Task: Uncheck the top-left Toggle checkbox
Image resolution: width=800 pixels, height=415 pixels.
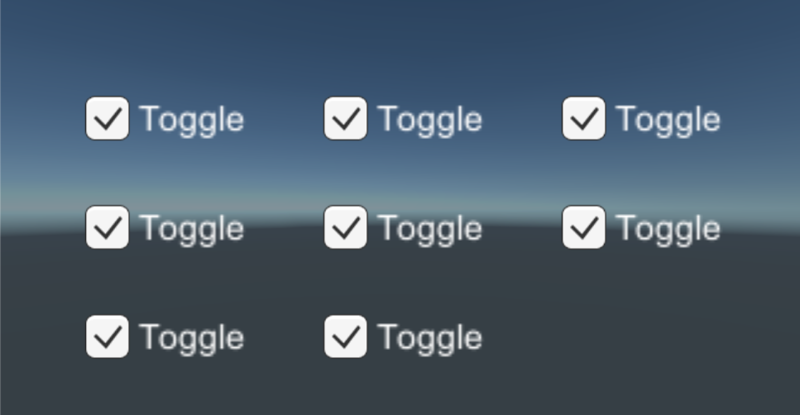Action: click(107, 118)
